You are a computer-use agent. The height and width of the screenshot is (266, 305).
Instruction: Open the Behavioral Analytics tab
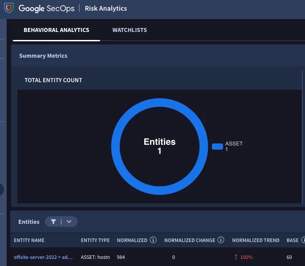coord(57,30)
